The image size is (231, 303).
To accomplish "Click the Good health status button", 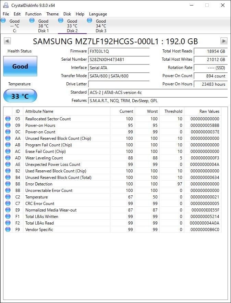I will tap(20, 66).
